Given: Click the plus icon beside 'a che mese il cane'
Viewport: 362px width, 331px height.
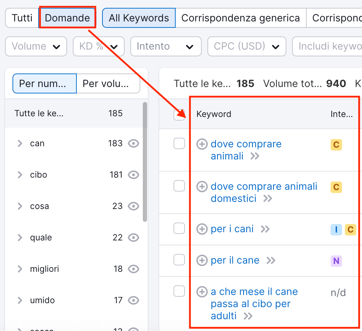Looking at the screenshot, I should point(202,292).
